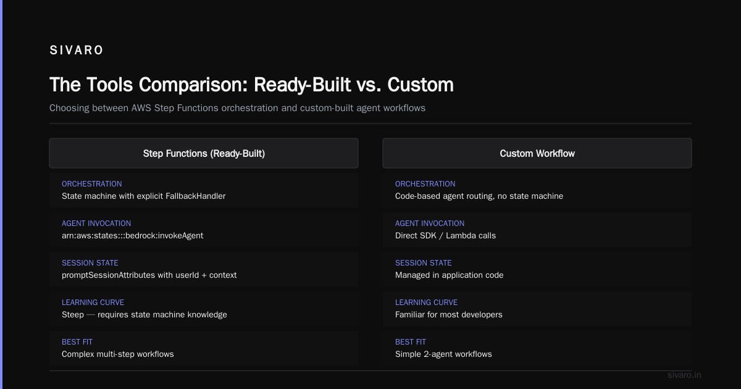The height and width of the screenshot is (389, 741).
Task: Click 'Code-based agent routing, no state machine'
Action: (x=479, y=196)
